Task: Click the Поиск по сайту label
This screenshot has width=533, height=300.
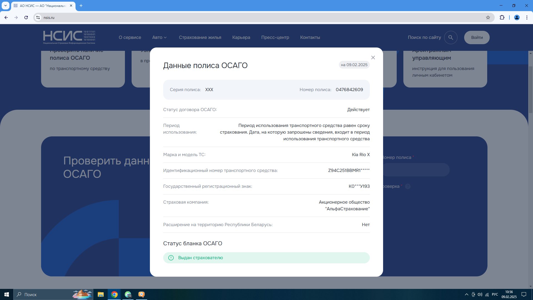Action: pyautogui.click(x=424, y=37)
